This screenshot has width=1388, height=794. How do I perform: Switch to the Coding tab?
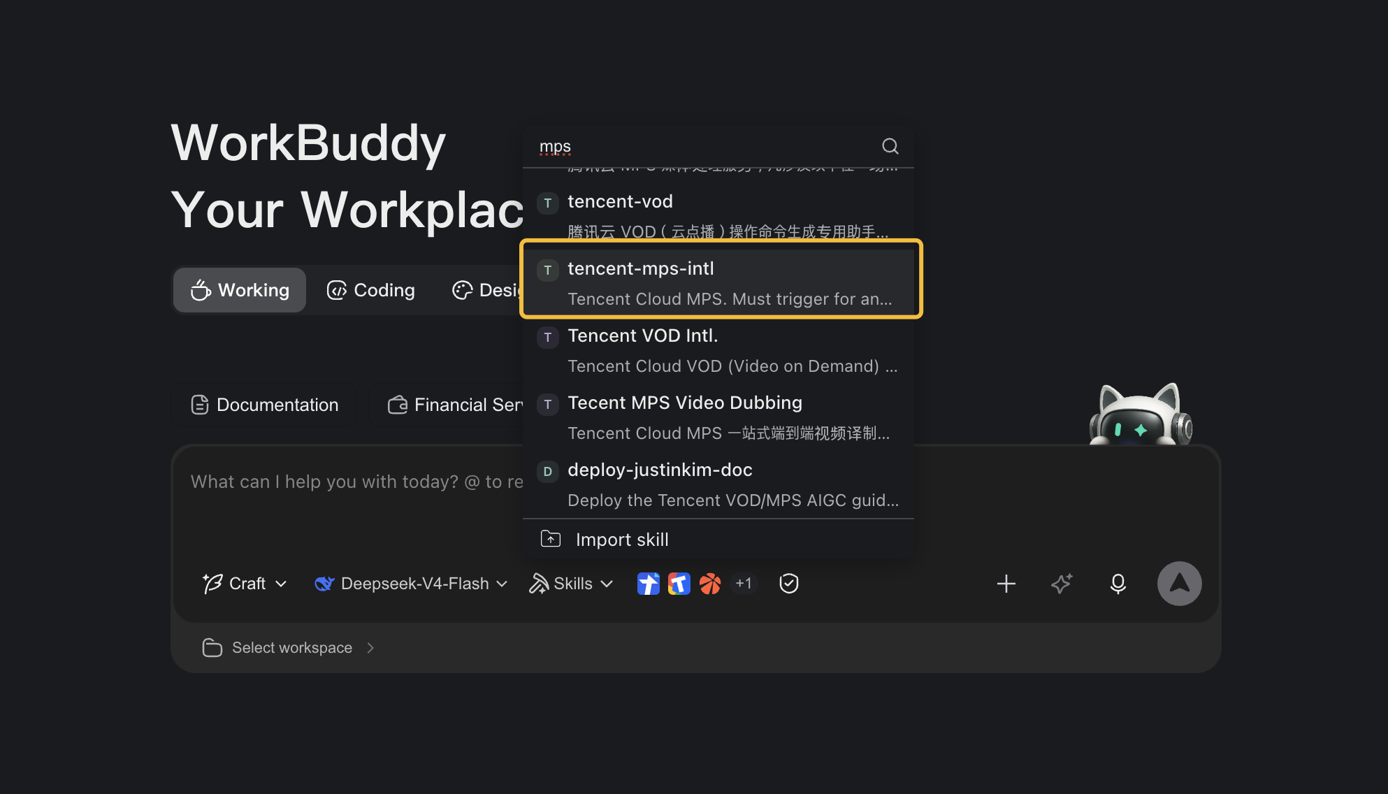pyautogui.click(x=371, y=290)
